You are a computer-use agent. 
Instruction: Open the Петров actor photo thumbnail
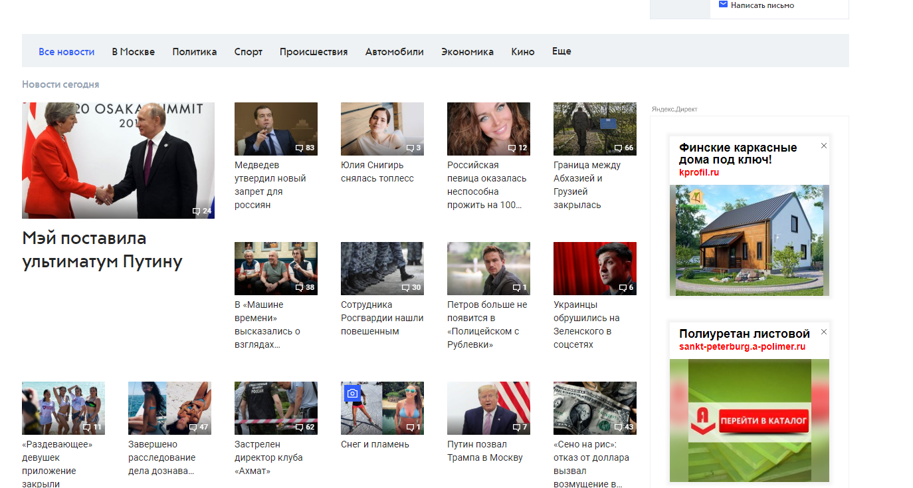tap(488, 269)
